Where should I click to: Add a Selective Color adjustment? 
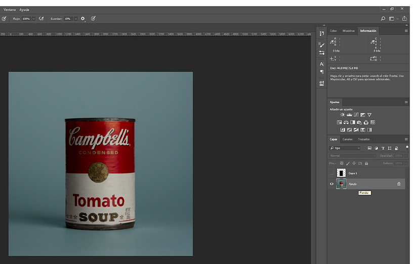pos(363,129)
